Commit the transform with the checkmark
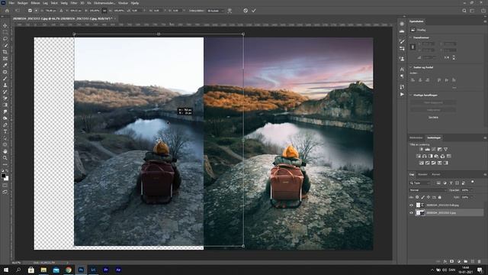 [254, 11]
